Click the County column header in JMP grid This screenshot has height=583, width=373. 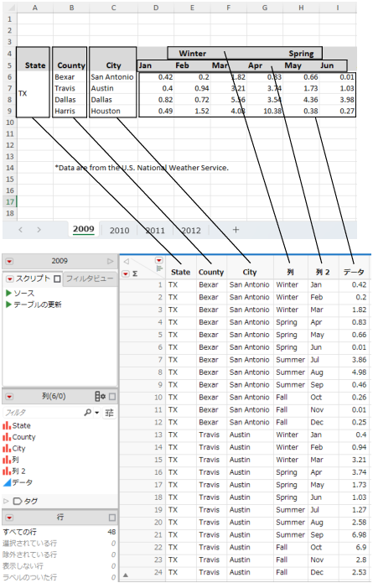pyautogui.click(x=211, y=272)
